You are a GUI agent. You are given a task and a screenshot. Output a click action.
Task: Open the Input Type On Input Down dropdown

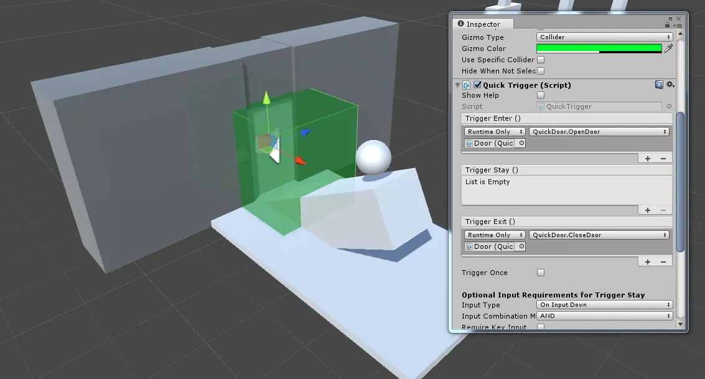pos(604,304)
